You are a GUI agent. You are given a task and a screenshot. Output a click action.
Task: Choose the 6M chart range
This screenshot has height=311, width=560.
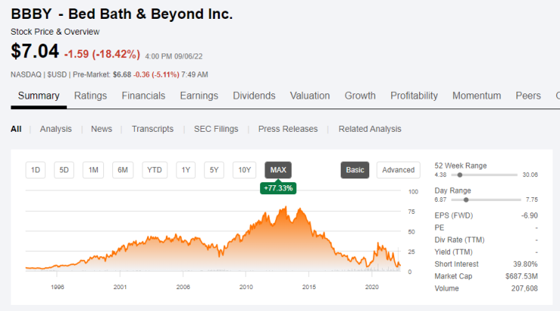pyautogui.click(x=123, y=170)
